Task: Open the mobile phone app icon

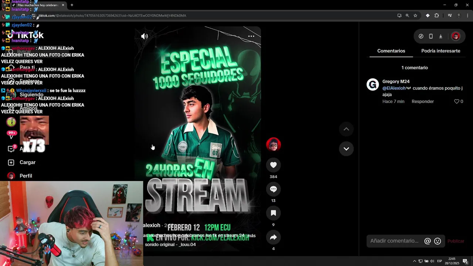Action: [x=431, y=36]
